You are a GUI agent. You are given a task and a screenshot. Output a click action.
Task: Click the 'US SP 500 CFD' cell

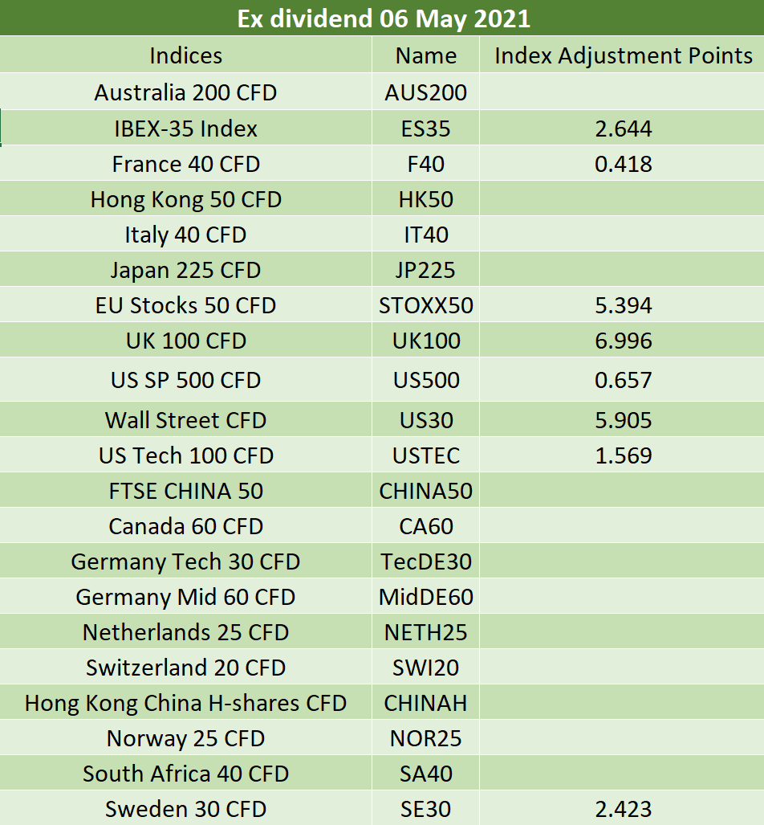[185, 379]
